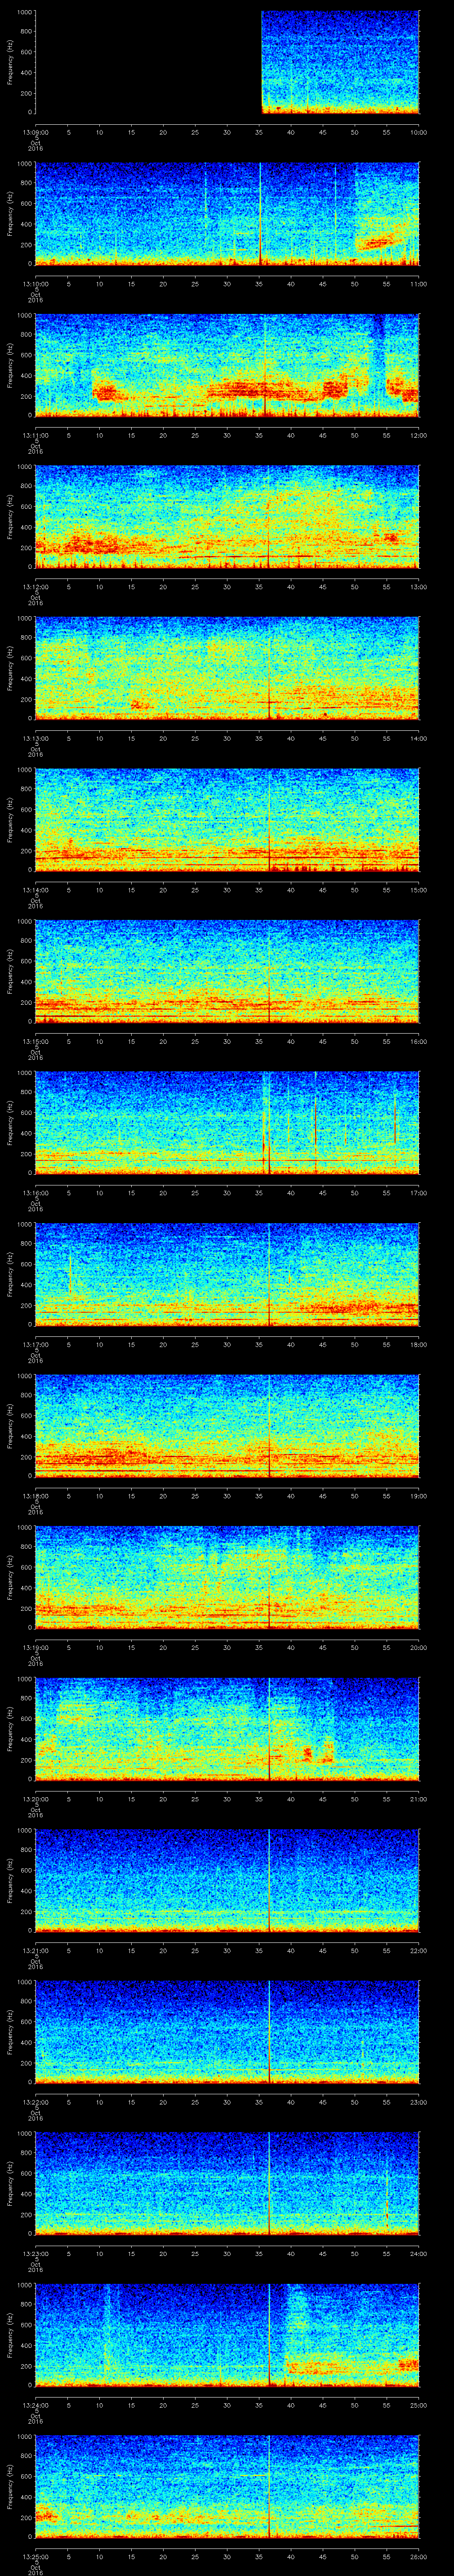The height and width of the screenshot is (2576, 454).
Task: Click the 13:11:00 time axis label
Action: click(x=35, y=435)
